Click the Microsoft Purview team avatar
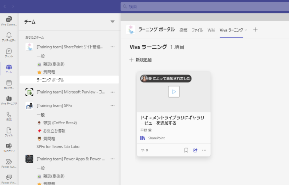289x185 pixels. pyautogui.click(x=29, y=92)
